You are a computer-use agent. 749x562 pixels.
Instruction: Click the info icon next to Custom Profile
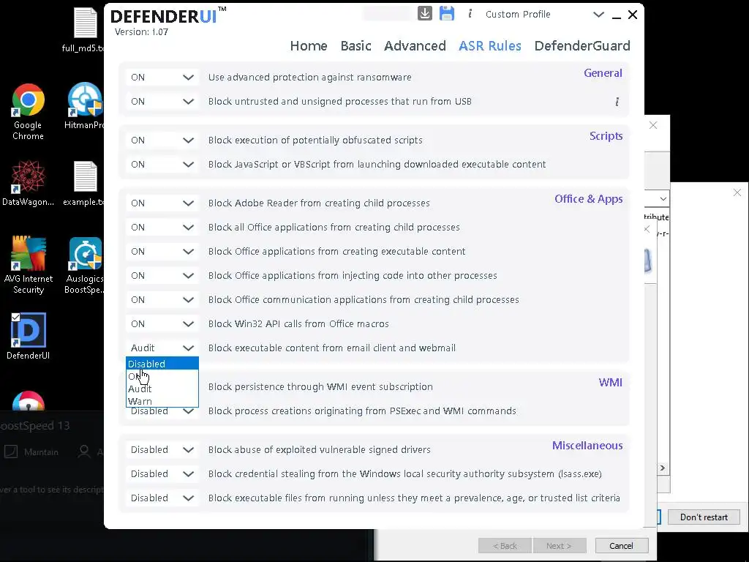(x=470, y=14)
